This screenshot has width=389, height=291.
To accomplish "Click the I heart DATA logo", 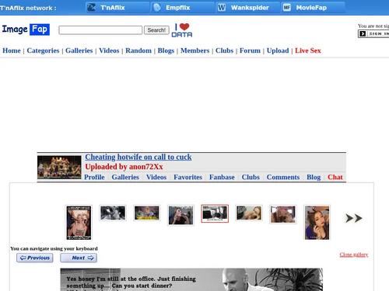I will coord(182,30).
